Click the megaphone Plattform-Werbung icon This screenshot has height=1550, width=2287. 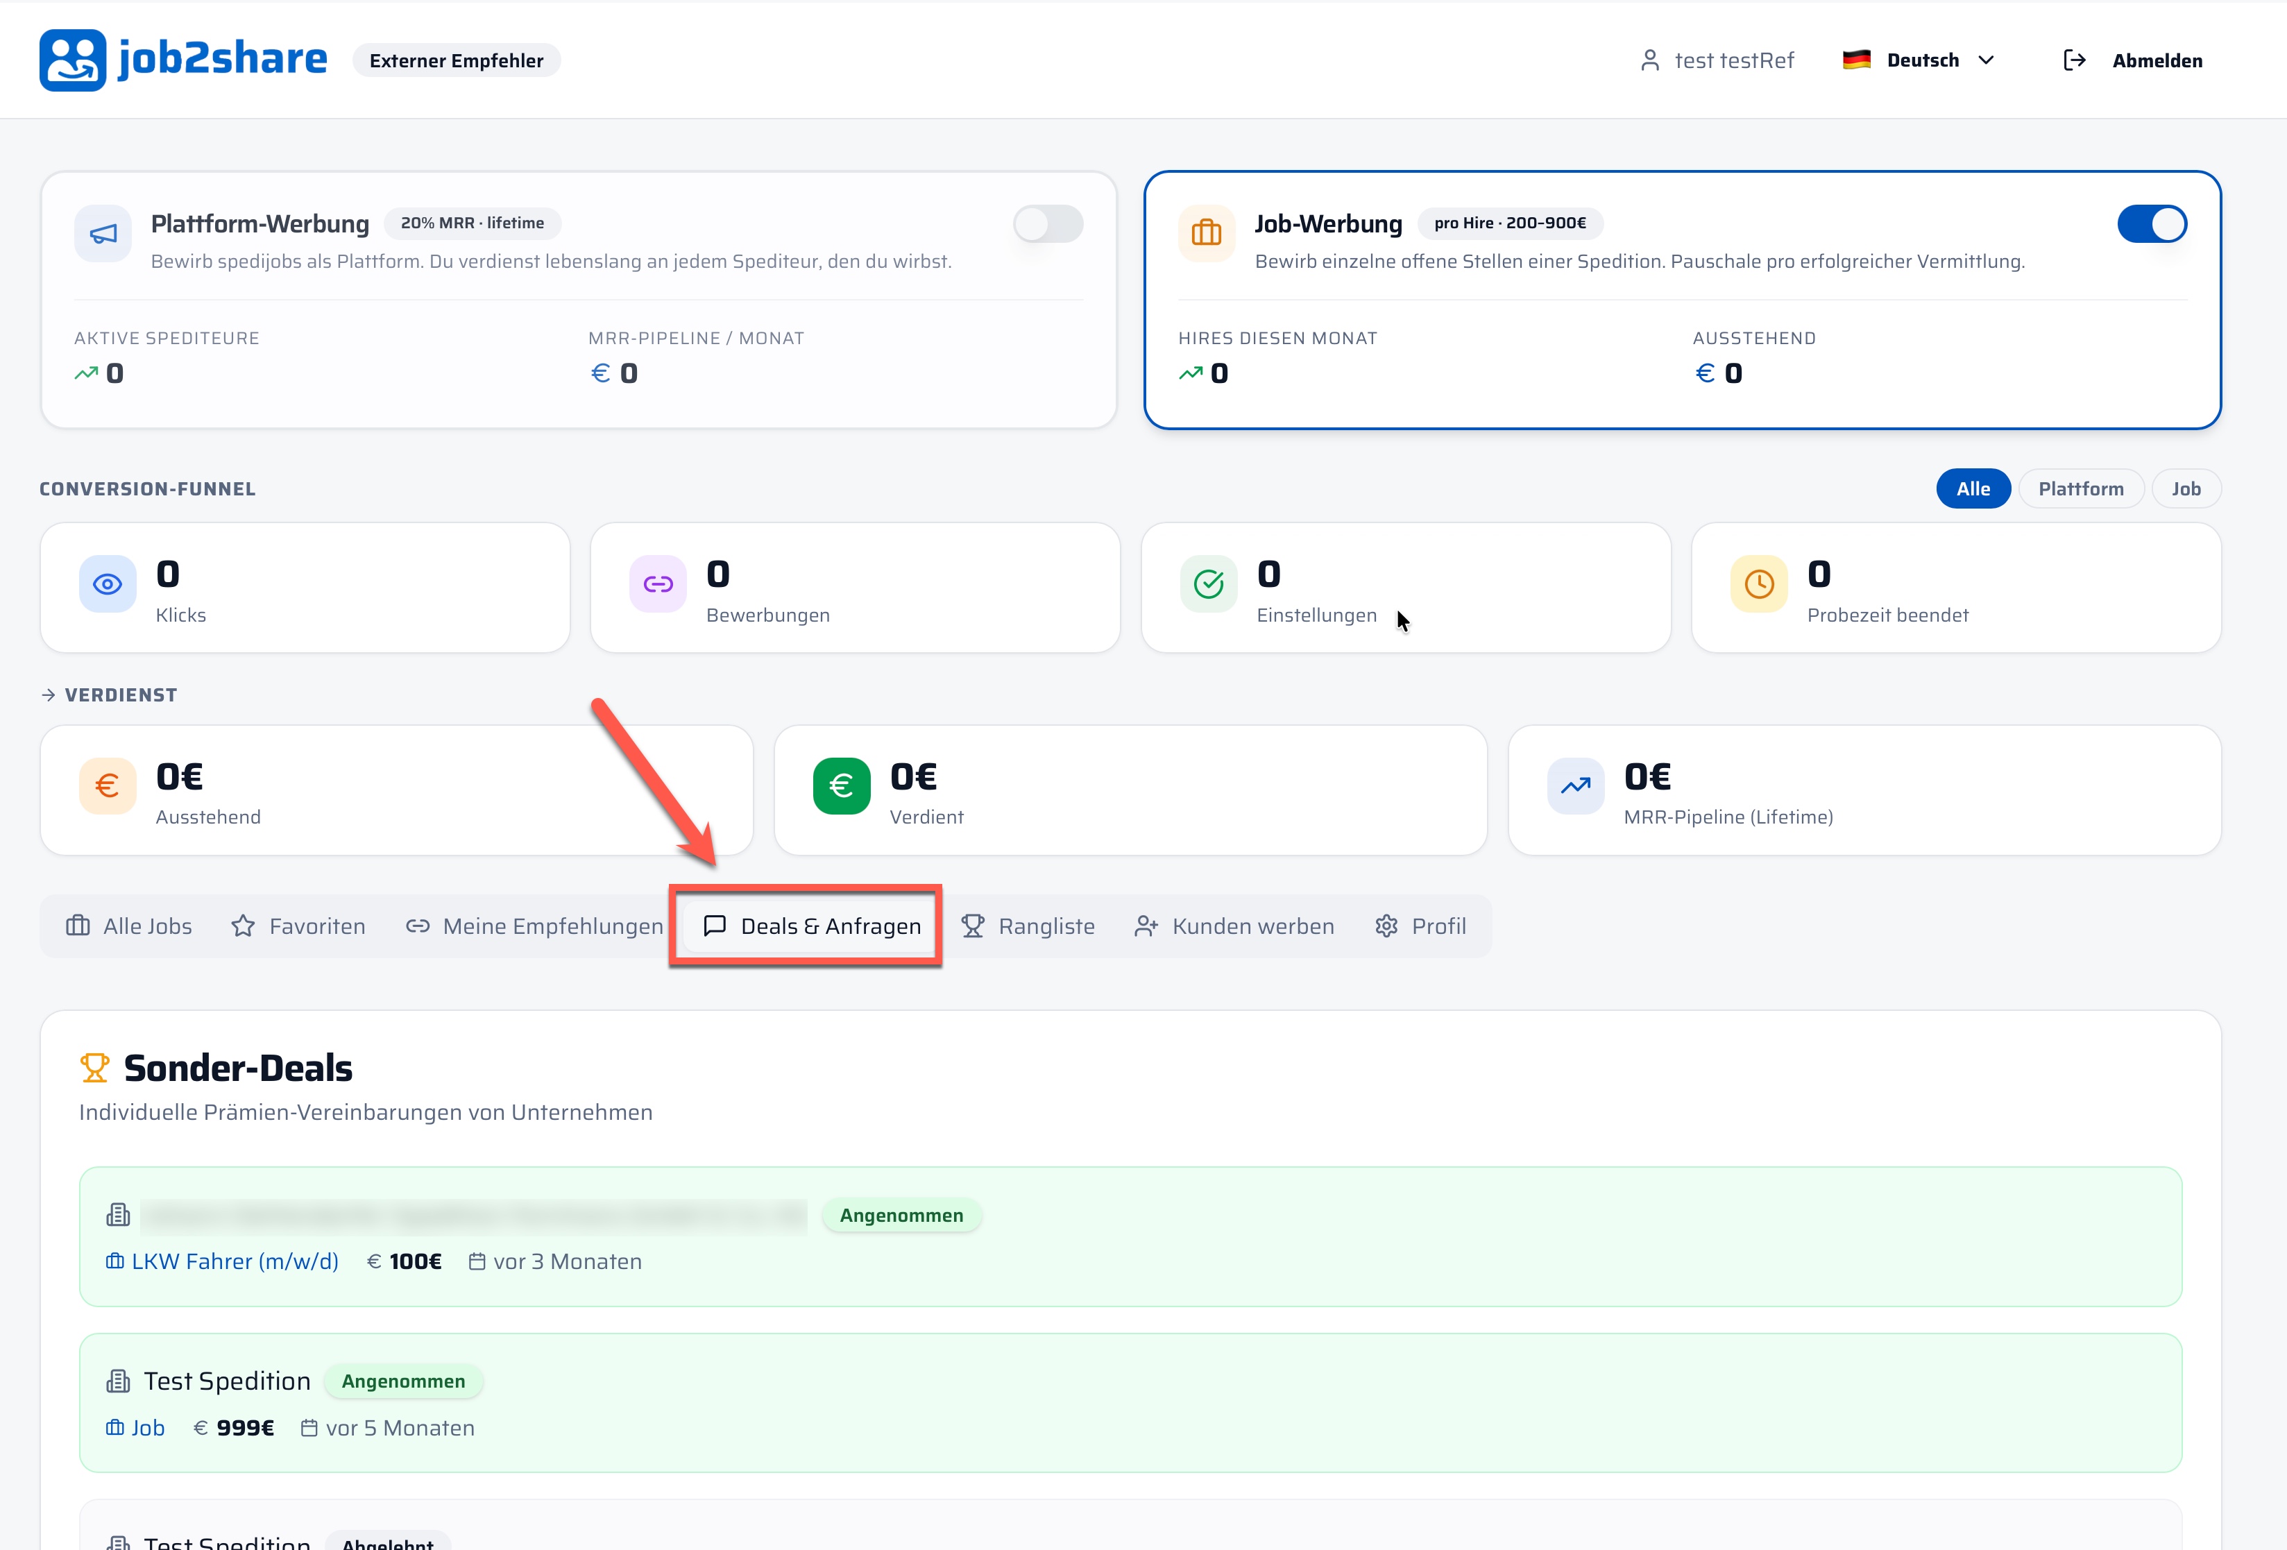coord(103,233)
